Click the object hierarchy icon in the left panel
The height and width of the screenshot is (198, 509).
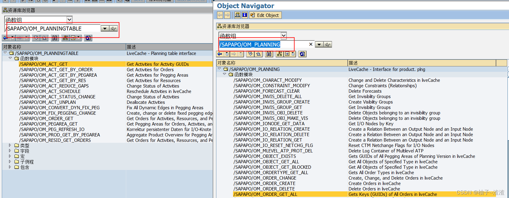(x=65, y=38)
